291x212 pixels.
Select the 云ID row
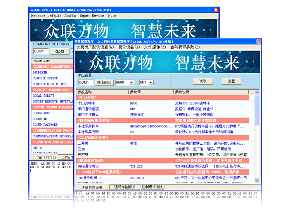click(163, 149)
